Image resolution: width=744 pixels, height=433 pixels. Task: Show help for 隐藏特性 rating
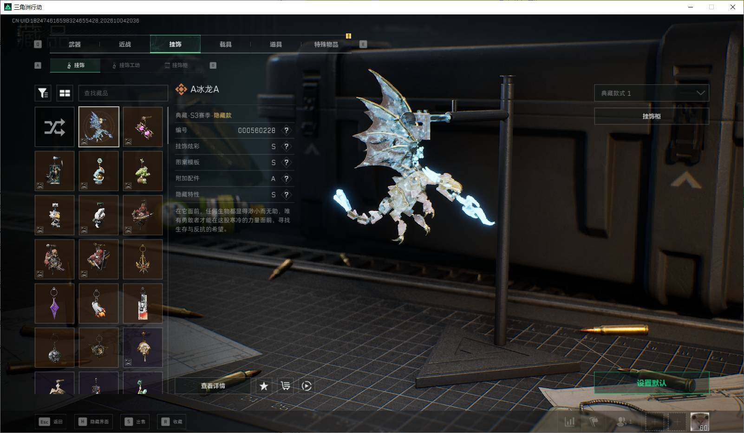click(287, 195)
